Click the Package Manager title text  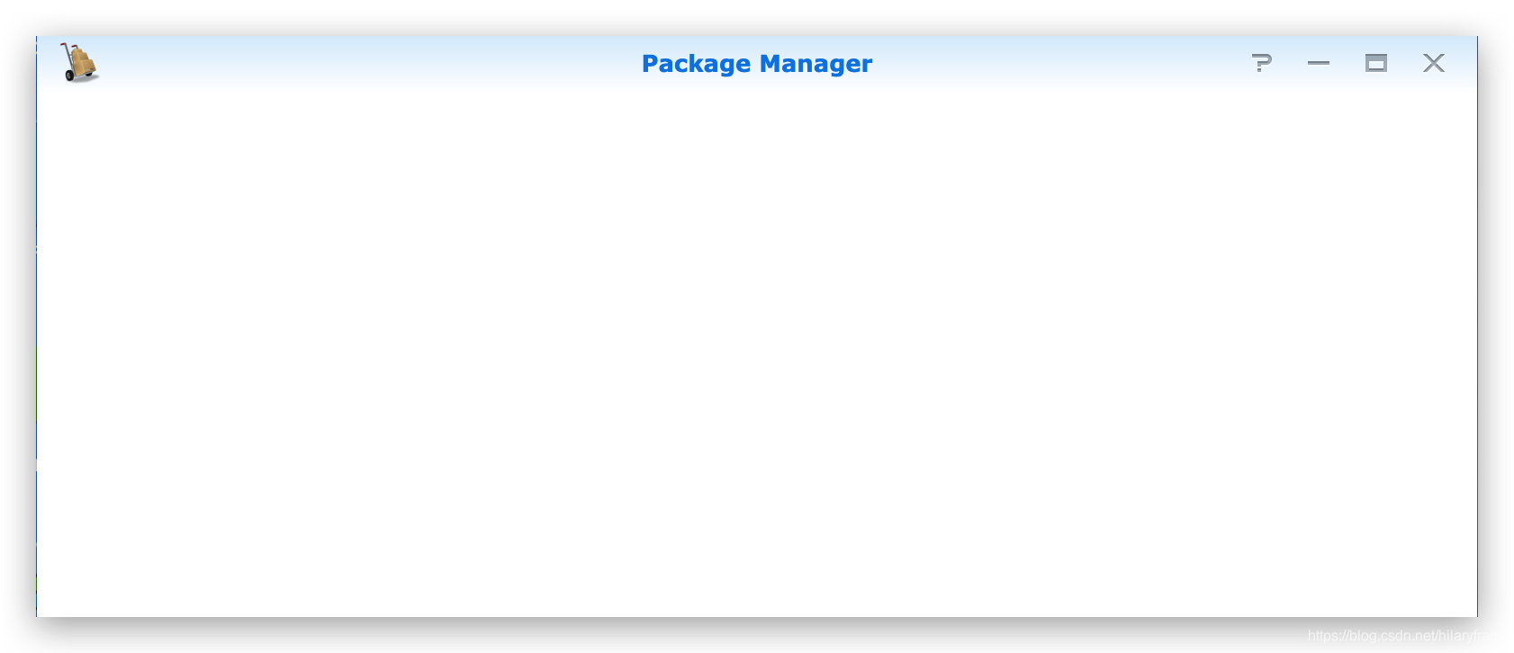coord(757,64)
